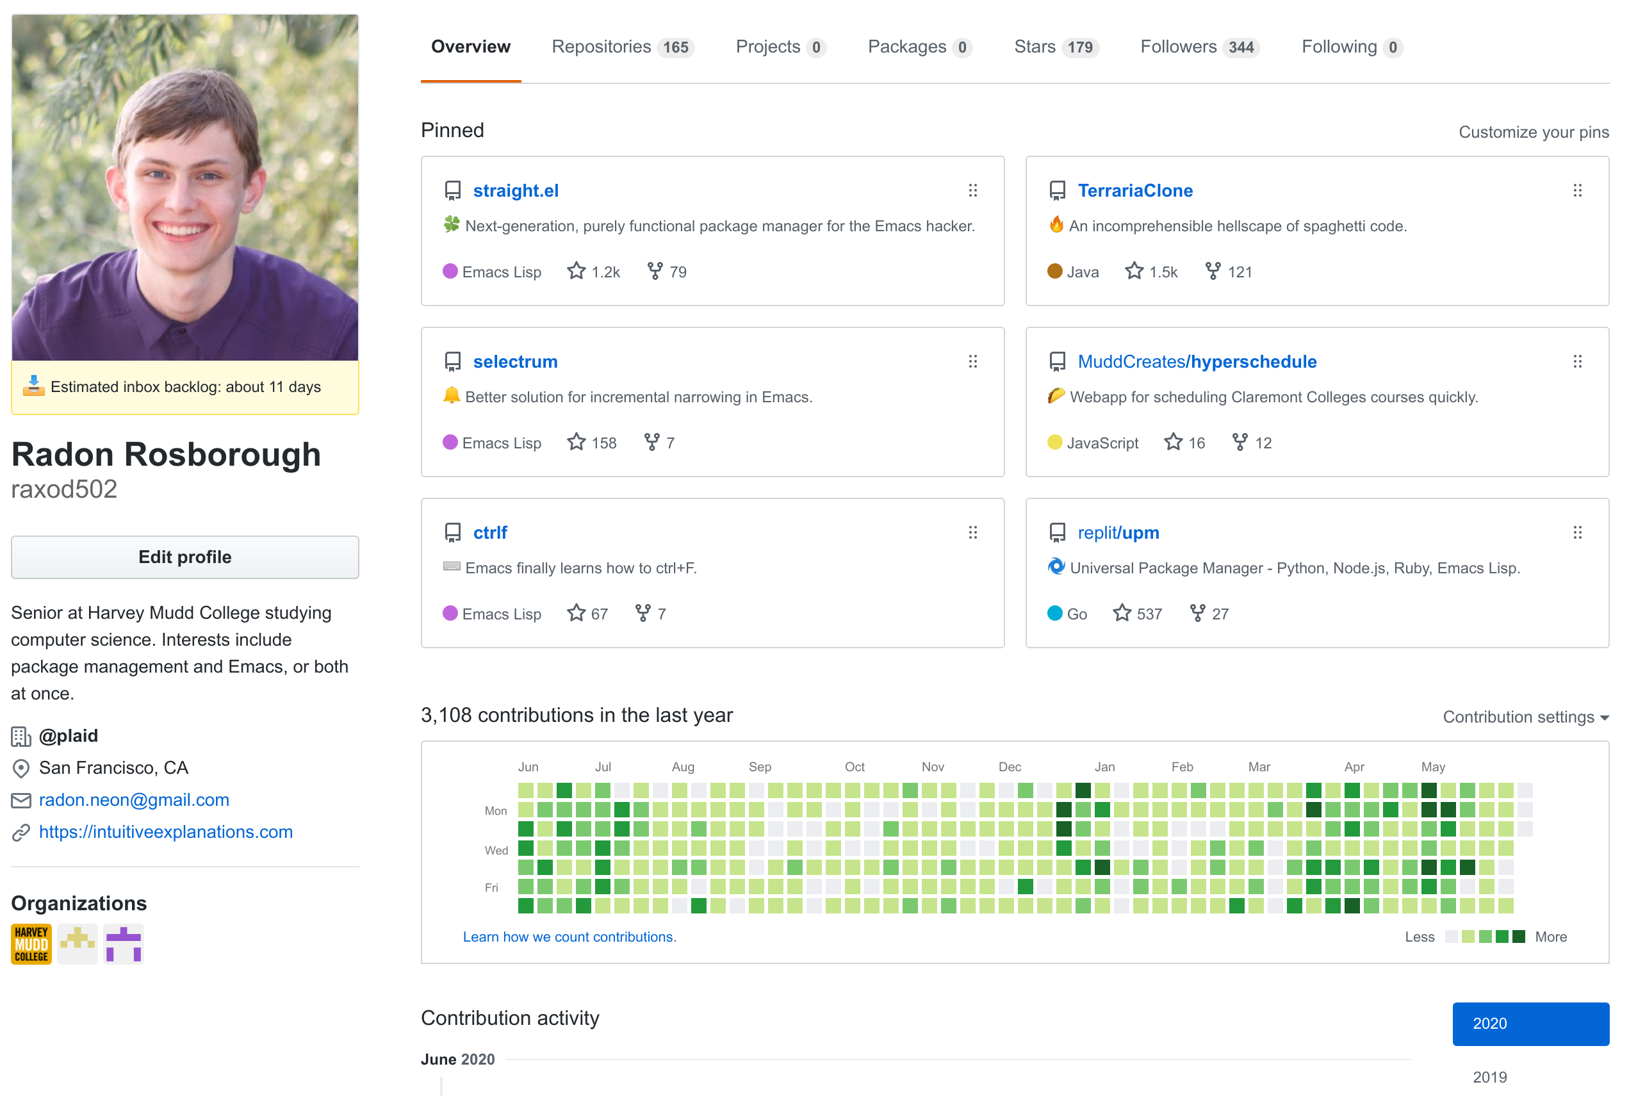The height and width of the screenshot is (1096, 1629).
Task: Click the drag handle on TerrariaClone pin
Action: [x=1576, y=190]
